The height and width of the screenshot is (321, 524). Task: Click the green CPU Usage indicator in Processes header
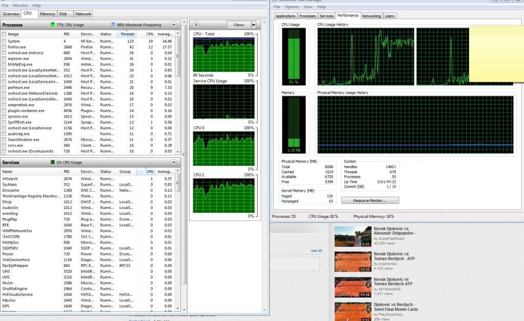tap(53, 25)
